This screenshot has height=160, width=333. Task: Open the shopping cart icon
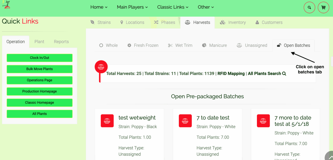pos(324,7)
